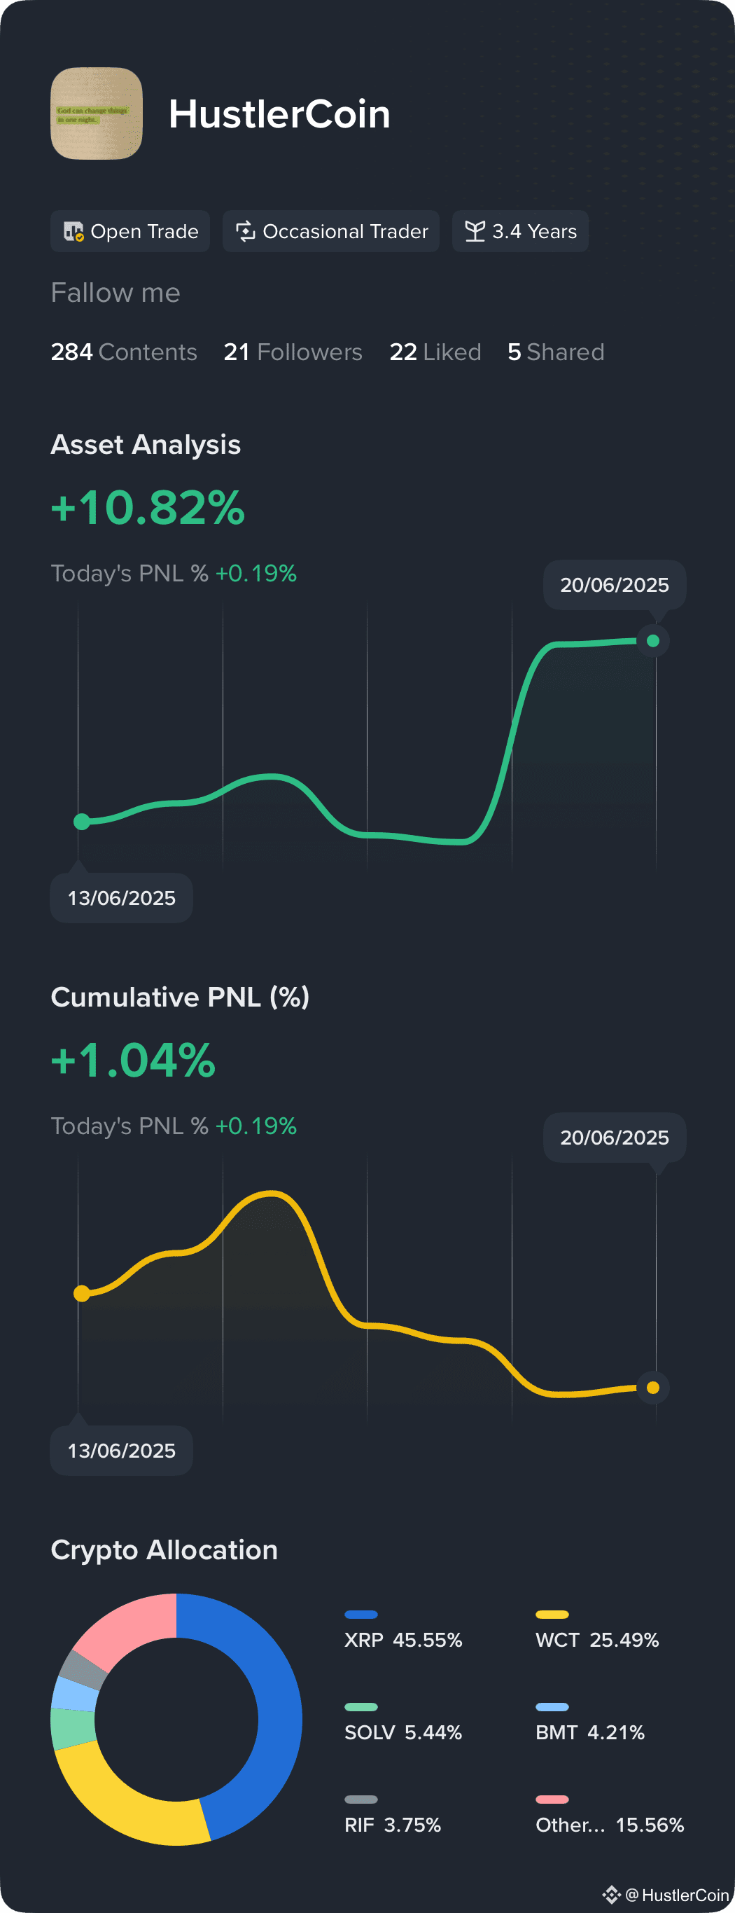Screen dimensions: 735x1913
Task: Click the WCT yellow legend swatch
Action: coord(552,1615)
